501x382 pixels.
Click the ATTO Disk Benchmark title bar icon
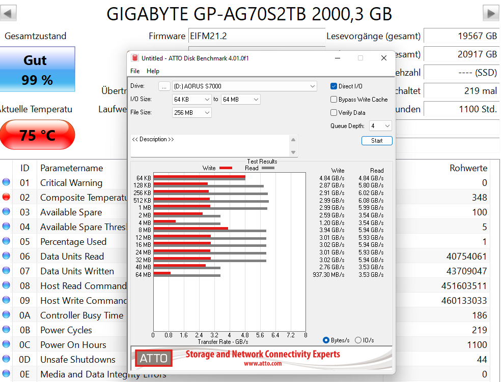click(x=135, y=58)
